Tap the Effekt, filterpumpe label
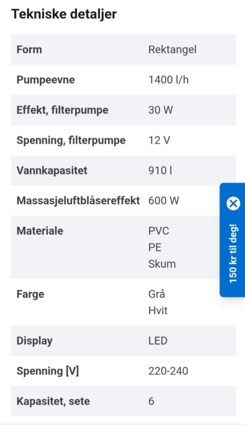245x425 pixels. [x=62, y=110]
